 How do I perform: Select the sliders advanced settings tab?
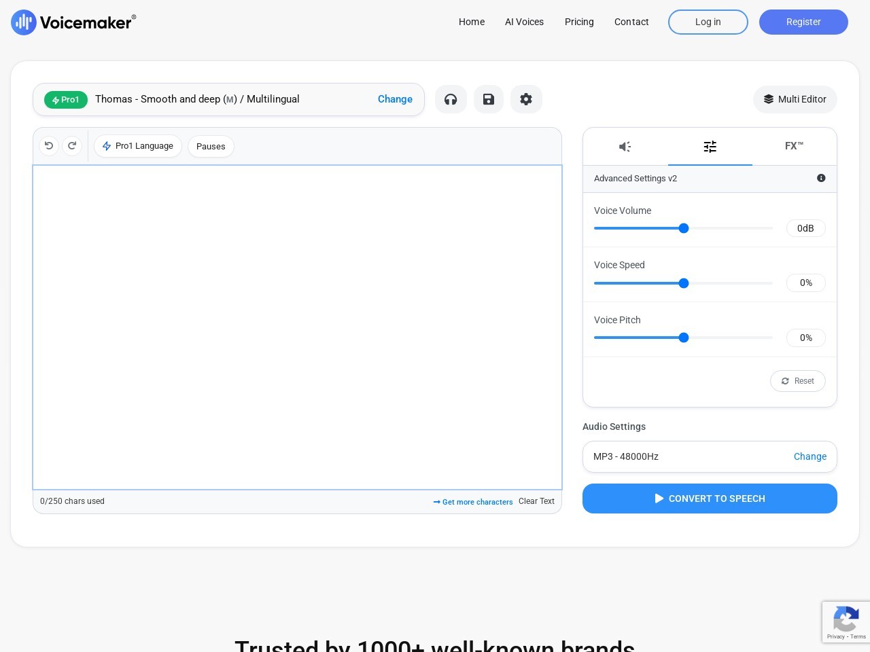(x=710, y=147)
